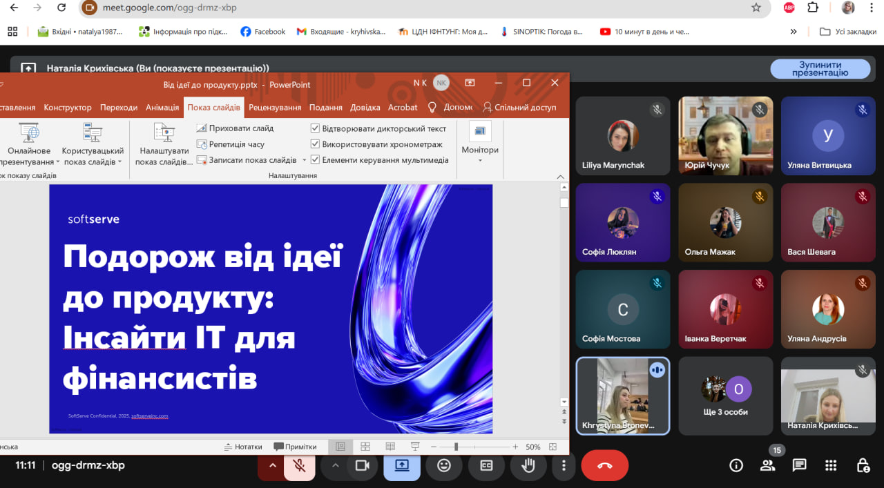Raise hand in the meeting
Image resolution: width=884 pixels, height=488 pixels.
[528, 465]
